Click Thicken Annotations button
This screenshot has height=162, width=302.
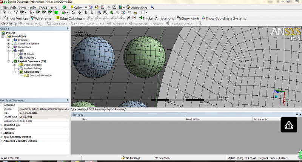tap(156, 18)
